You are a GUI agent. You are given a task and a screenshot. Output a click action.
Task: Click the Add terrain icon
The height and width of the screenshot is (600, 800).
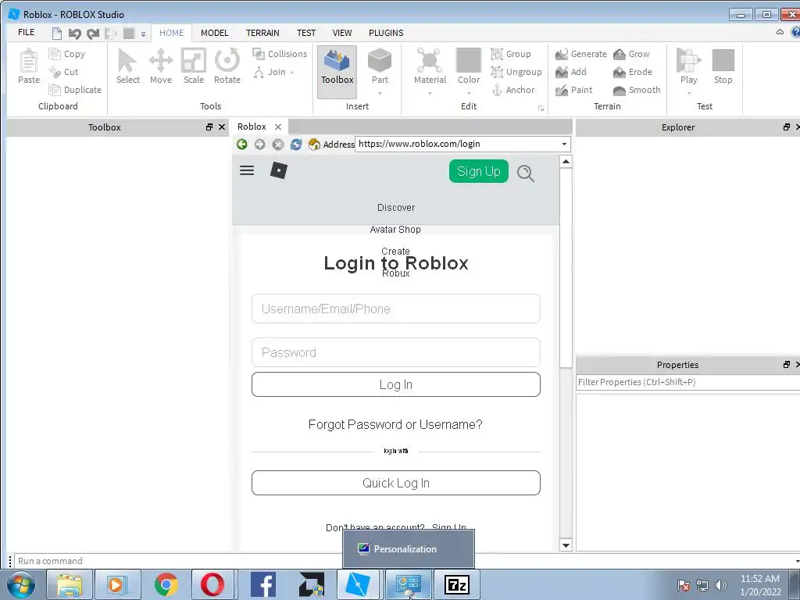coord(562,72)
